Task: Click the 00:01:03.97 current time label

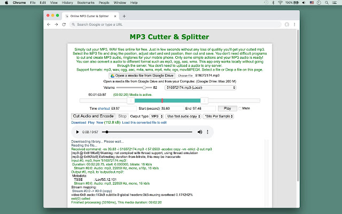Action: (x=97, y=95)
